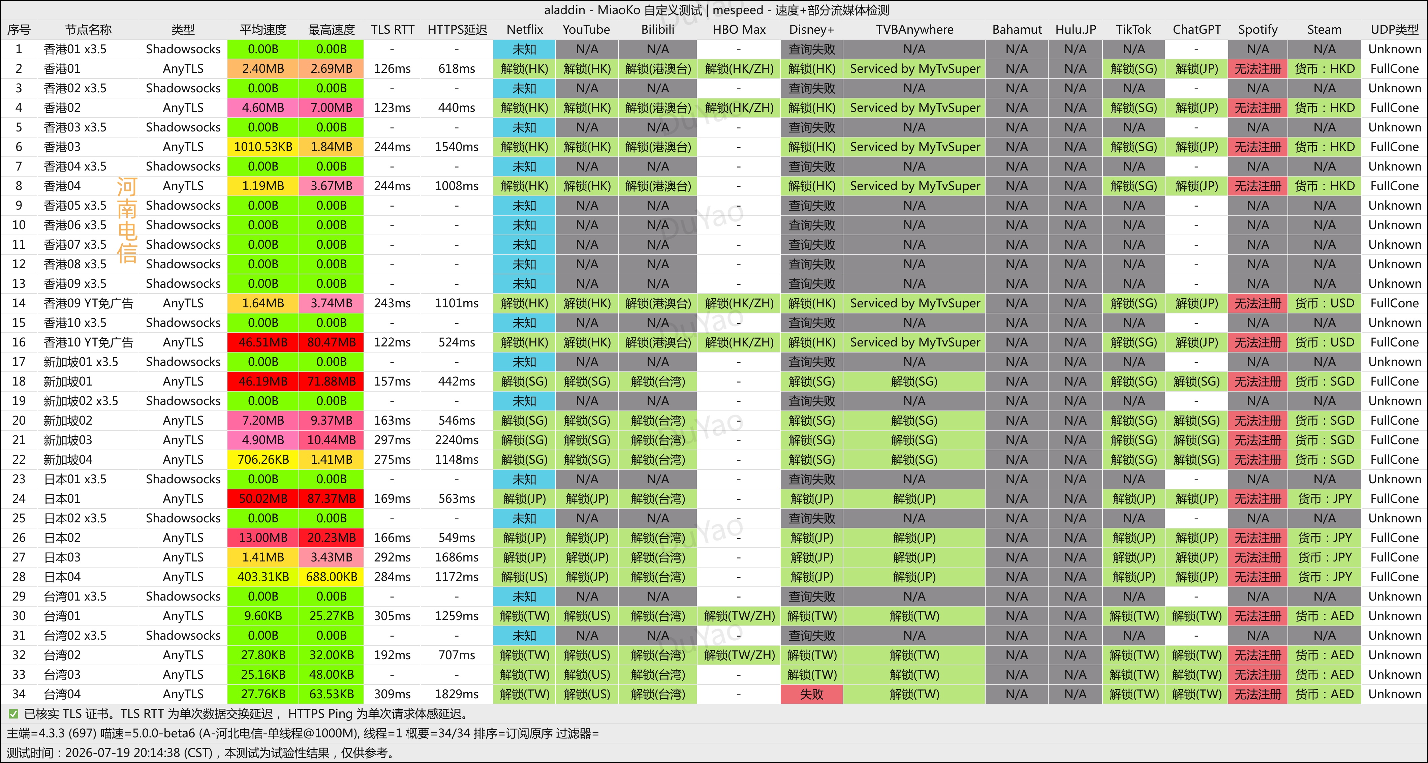
Task: Select the Bahamut column header
Action: pyautogui.click(x=1017, y=30)
